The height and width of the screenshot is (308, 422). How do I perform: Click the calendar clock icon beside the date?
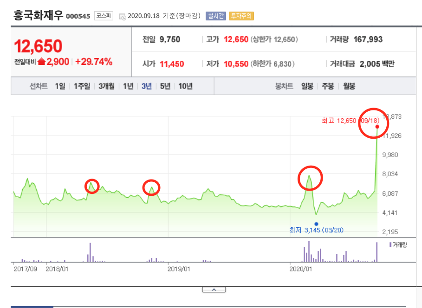[123, 16]
